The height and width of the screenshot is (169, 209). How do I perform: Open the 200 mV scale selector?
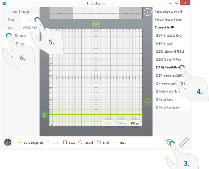click(122, 123)
